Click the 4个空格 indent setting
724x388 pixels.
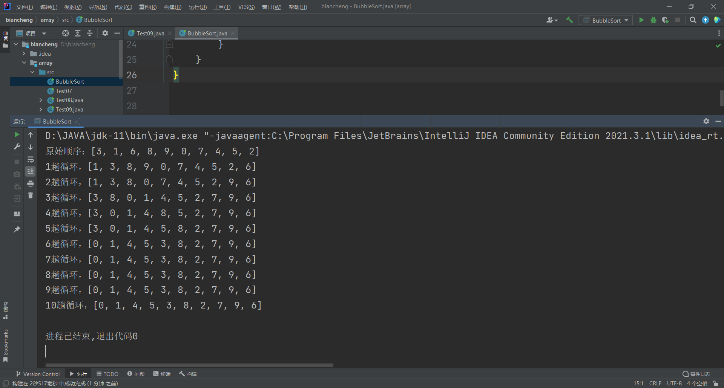click(x=697, y=383)
